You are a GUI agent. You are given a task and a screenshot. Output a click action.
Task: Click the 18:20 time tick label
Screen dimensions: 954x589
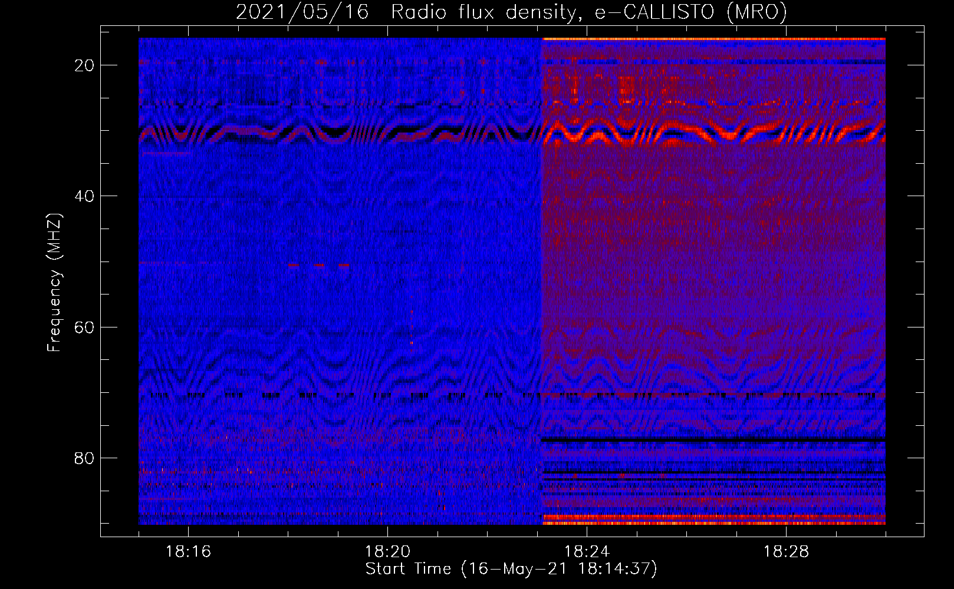(387, 552)
